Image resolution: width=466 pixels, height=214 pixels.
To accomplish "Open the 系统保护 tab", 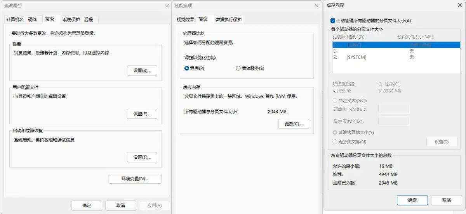I will pos(71,19).
